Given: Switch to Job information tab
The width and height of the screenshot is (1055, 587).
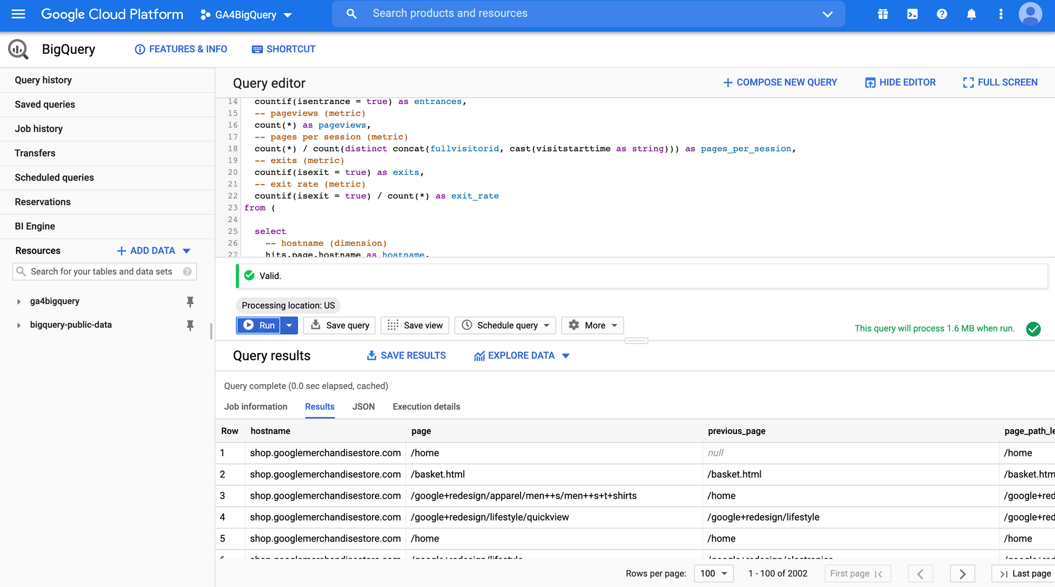Looking at the screenshot, I should (x=256, y=406).
